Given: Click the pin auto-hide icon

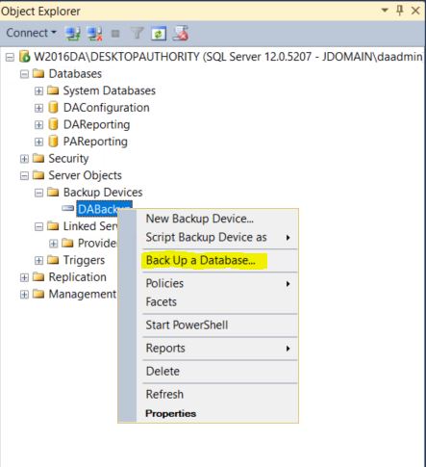Looking at the screenshot, I should 400,11.
